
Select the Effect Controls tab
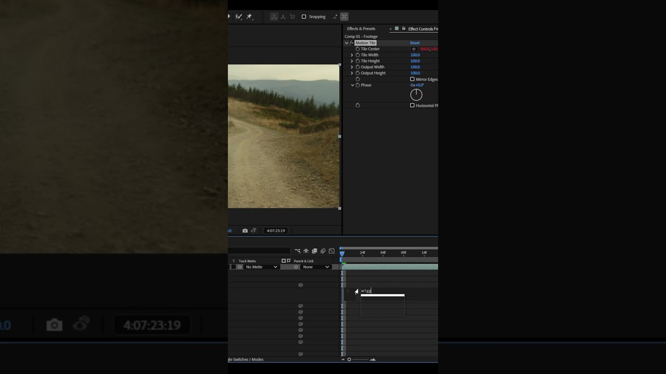422,29
